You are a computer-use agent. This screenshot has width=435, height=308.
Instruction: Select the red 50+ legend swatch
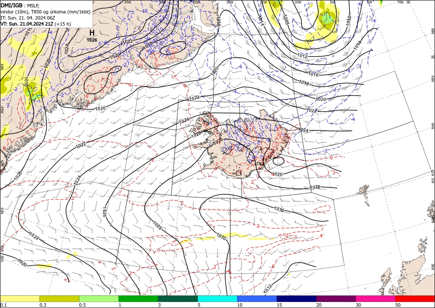[415, 298]
